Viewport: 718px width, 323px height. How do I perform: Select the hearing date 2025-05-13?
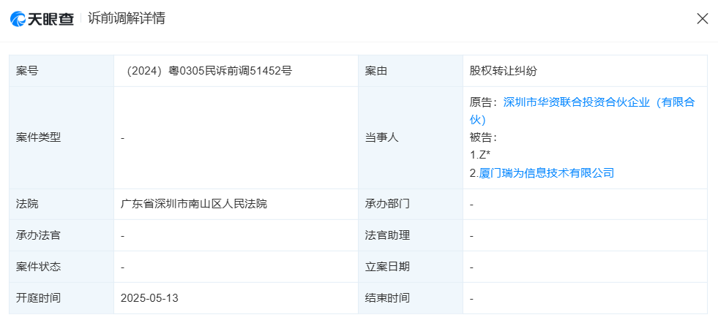coord(150,298)
